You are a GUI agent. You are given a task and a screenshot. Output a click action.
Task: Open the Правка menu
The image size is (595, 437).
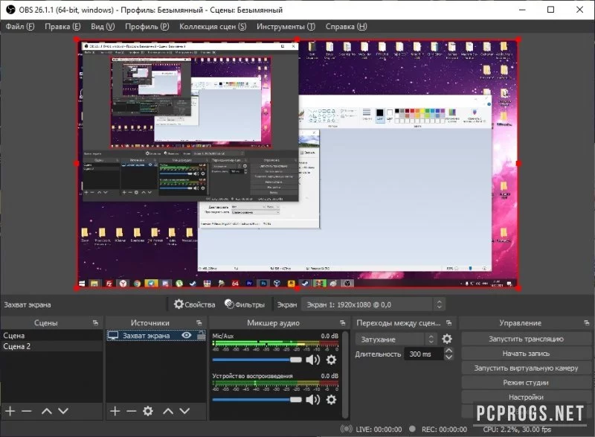62,27
